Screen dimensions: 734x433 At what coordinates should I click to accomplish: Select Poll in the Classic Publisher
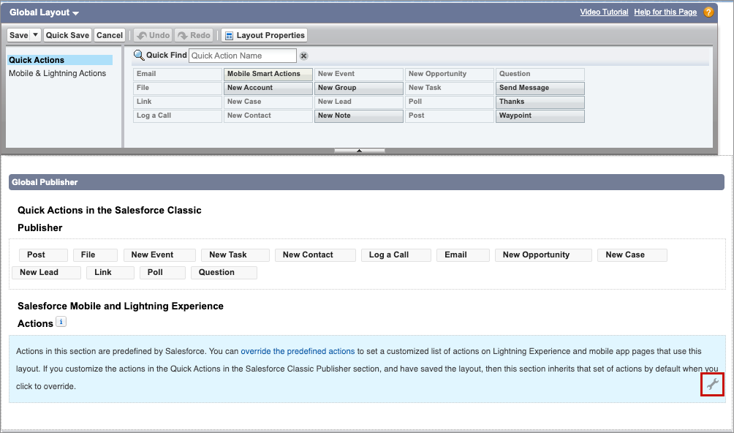(x=162, y=272)
